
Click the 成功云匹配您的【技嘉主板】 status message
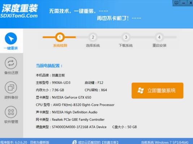pyautogui.click(x=98, y=143)
